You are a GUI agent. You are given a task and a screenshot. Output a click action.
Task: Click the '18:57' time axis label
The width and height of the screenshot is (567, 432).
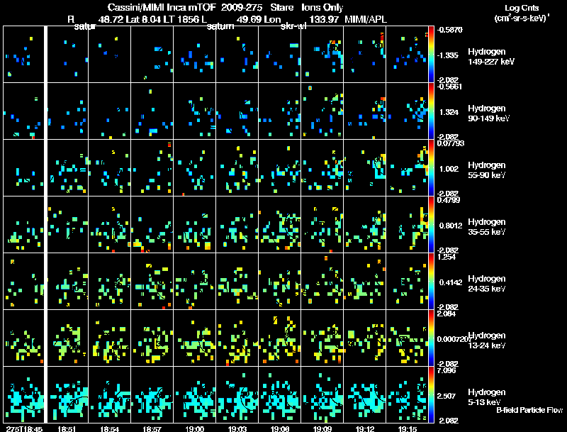point(152,429)
